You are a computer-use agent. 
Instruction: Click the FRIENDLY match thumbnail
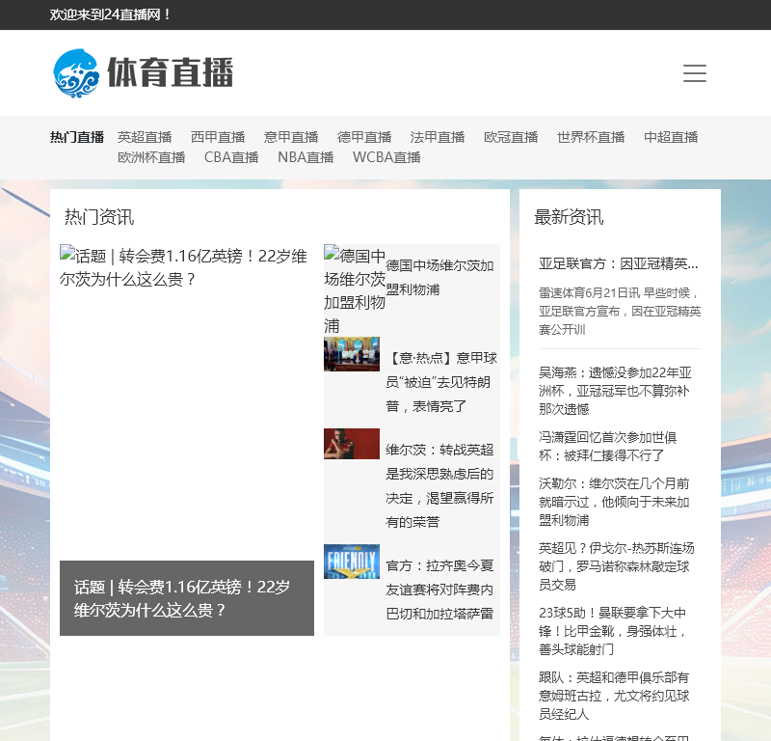click(x=352, y=562)
